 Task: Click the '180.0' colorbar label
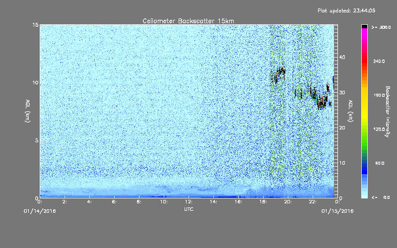pos(379,95)
